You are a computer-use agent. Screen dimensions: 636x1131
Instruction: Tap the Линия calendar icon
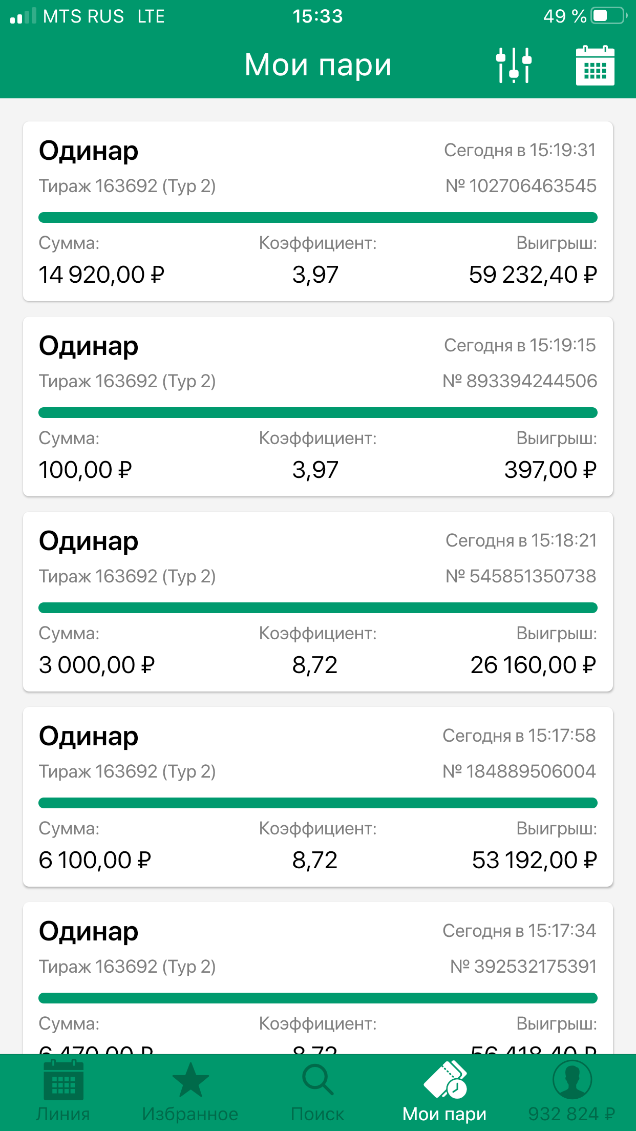[x=63, y=1080]
